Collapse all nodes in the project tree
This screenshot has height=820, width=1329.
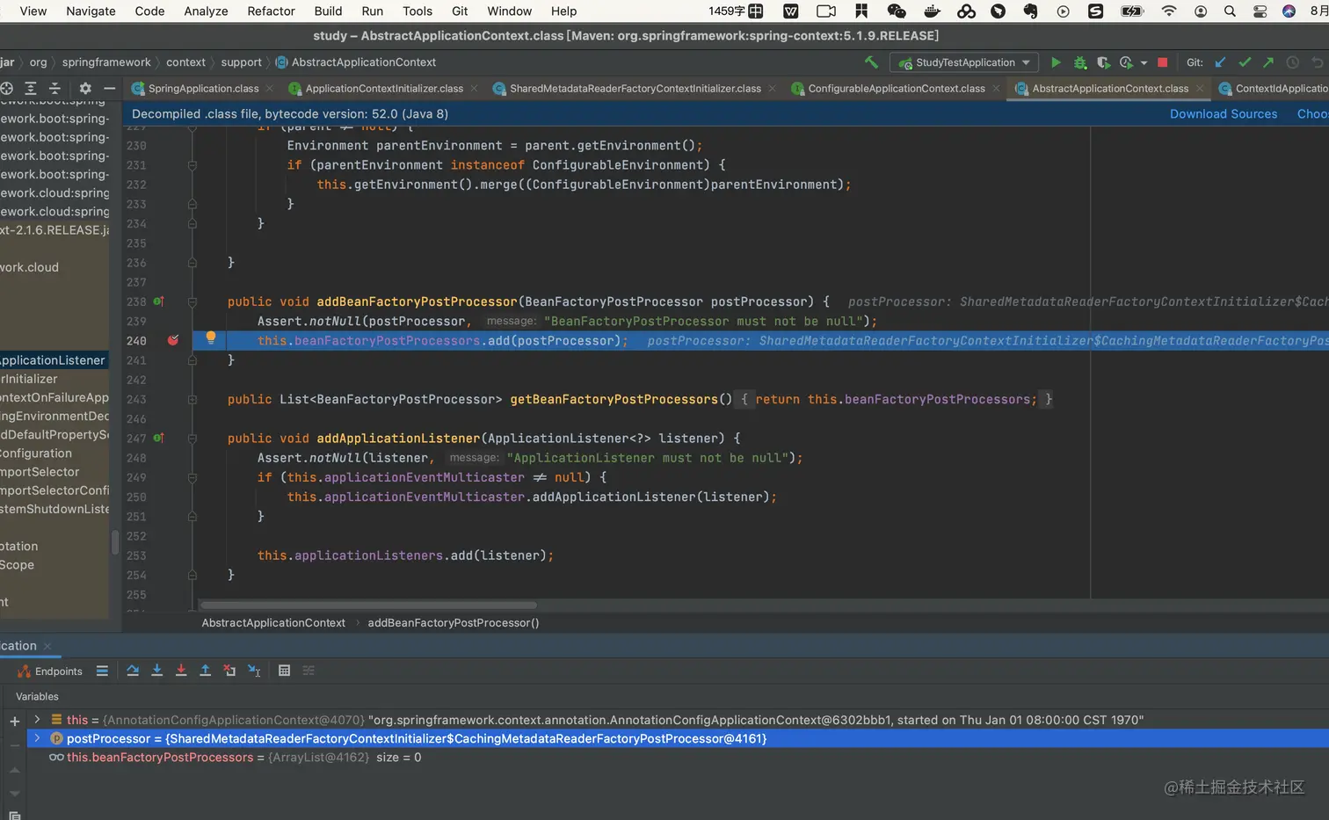(54, 88)
